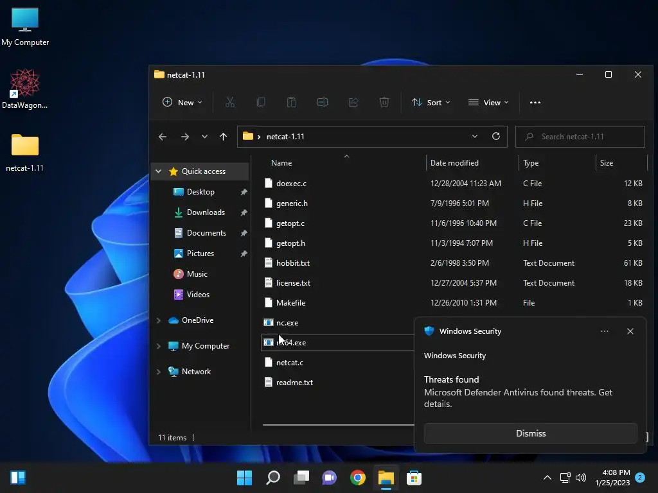Launch Google Chrome from taskbar
The image size is (658, 493).
tap(358, 478)
